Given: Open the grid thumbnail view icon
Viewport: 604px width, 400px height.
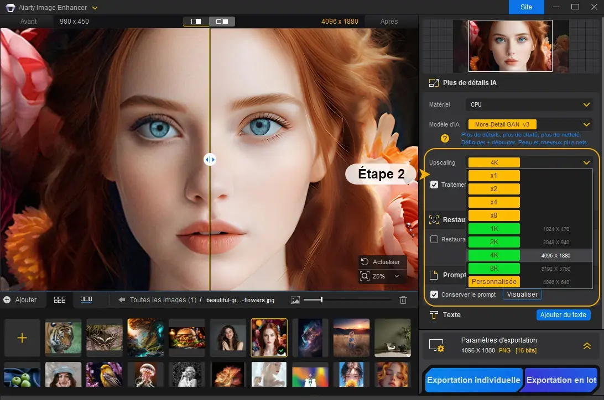Looking at the screenshot, I should tap(60, 299).
